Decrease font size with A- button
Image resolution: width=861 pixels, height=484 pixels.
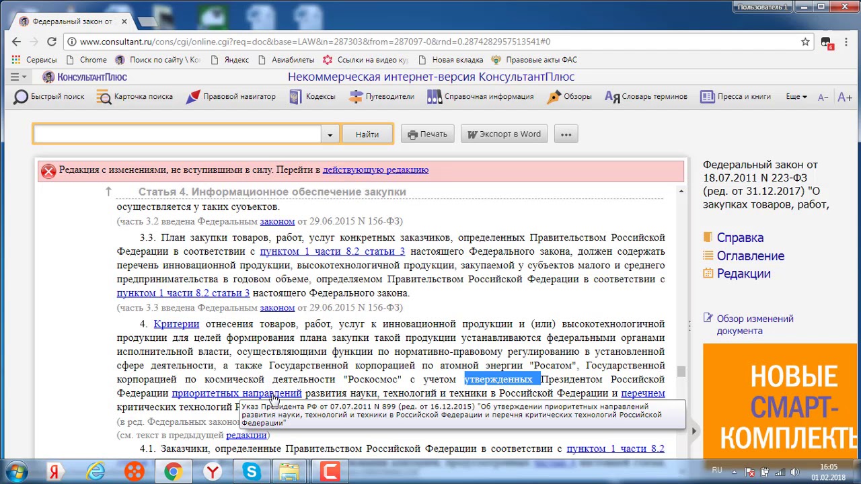[823, 97]
